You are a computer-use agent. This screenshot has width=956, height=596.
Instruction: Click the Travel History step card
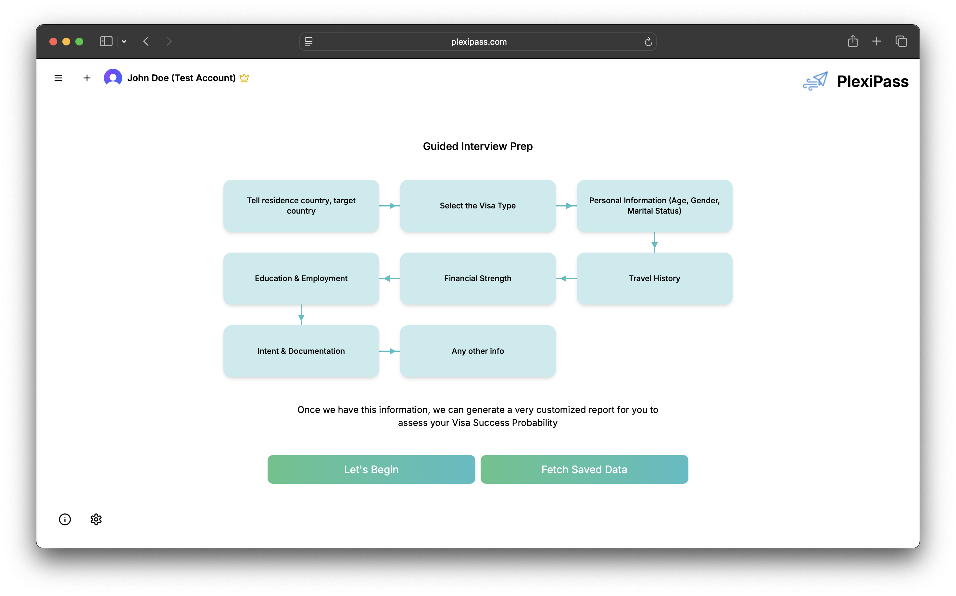click(654, 278)
